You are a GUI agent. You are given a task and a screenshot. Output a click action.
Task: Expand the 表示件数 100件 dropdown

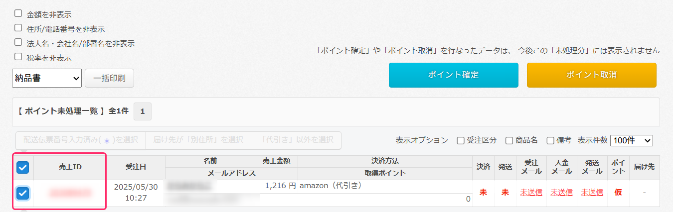point(631,141)
